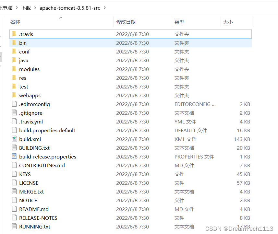Select the java folder name
This screenshot has height=234, width=278.
point(24,61)
